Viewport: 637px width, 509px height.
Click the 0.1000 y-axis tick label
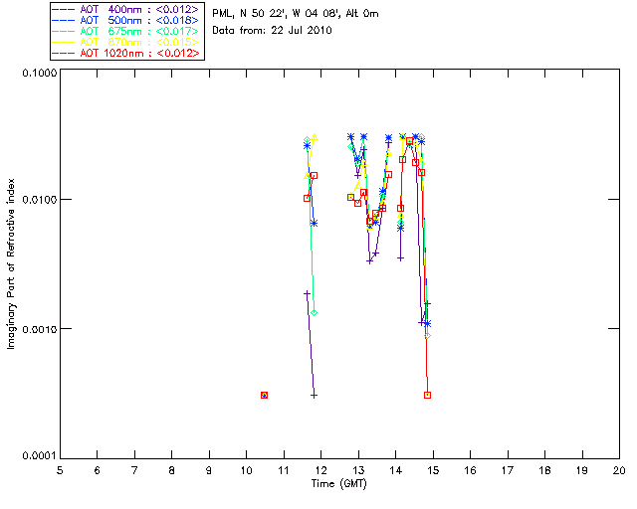point(38,75)
